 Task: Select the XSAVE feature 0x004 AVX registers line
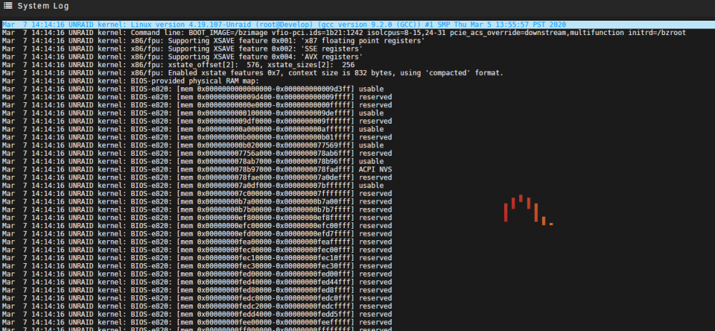pyautogui.click(x=182, y=57)
